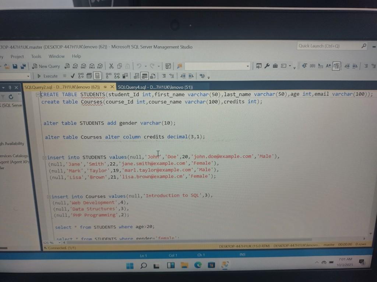Decrease indent icon in SQL toolbar
377x282 pixels.
(183, 76)
